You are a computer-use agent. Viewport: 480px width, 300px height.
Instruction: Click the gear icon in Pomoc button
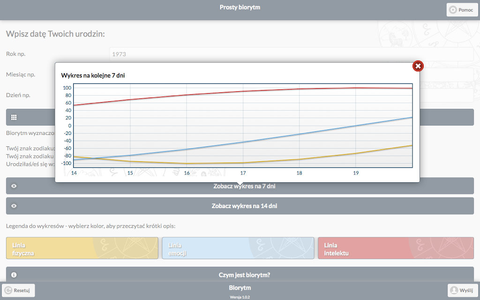[453, 10]
